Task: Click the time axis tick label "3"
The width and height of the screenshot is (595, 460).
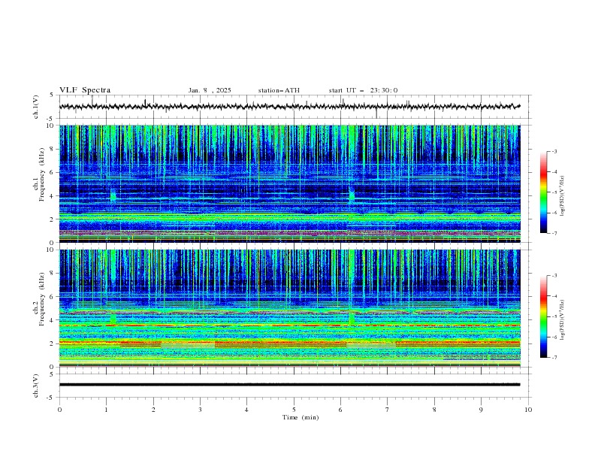Action: point(200,410)
